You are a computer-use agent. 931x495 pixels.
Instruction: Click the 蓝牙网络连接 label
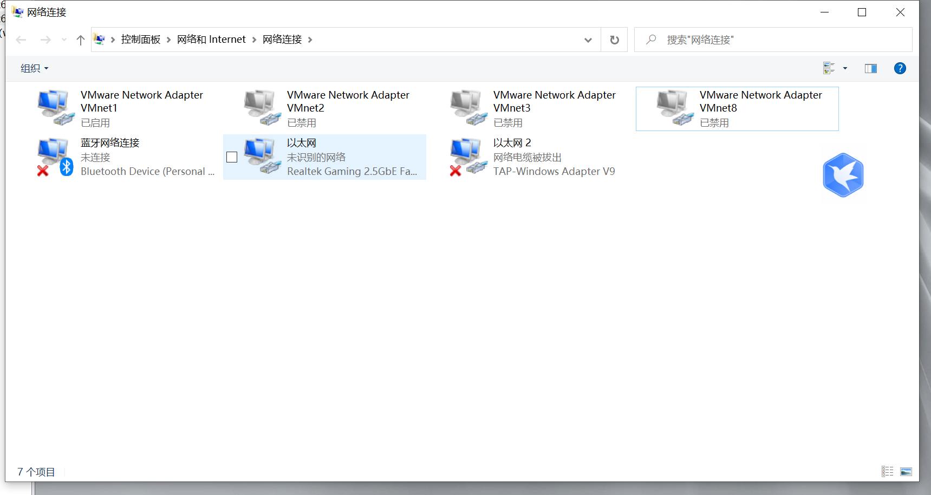click(110, 142)
